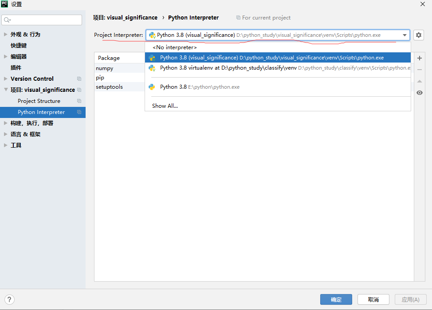Click the Python icon of visual_significance dropdown entry
This screenshot has width=432, height=310.
pyautogui.click(x=152, y=58)
